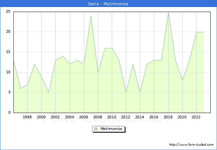
Task: Click the green Matrimonios legend swatch
Action: pyautogui.click(x=96, y=129)
